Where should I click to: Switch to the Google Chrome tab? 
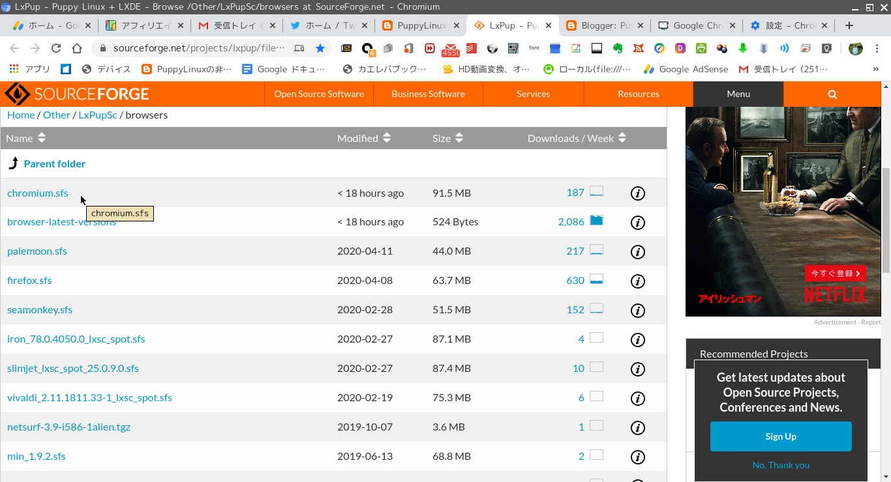click(697, 25)
